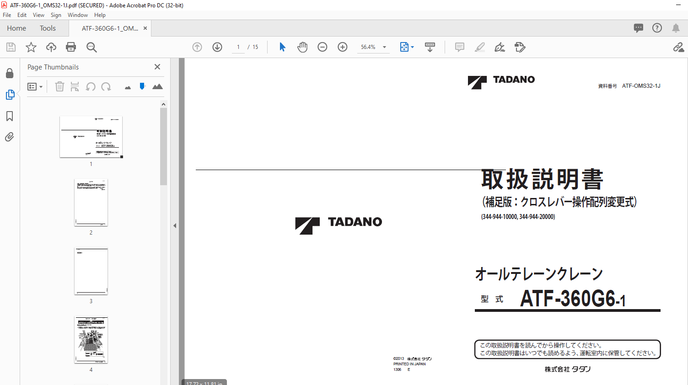Open the File menu
The image size is (688, 385).
(7, 15)
